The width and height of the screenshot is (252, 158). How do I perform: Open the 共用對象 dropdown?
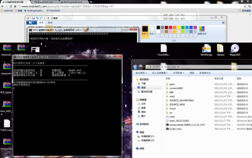[178, 73]
